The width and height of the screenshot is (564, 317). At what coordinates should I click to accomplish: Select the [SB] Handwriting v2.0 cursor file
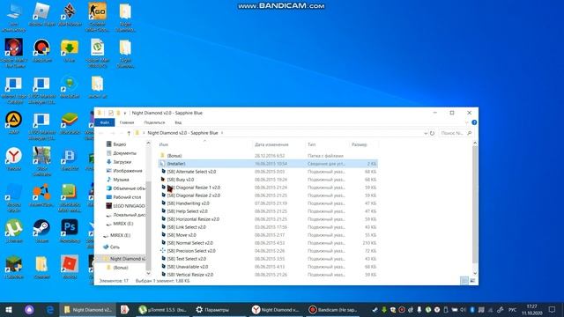(x=268, y=203)
